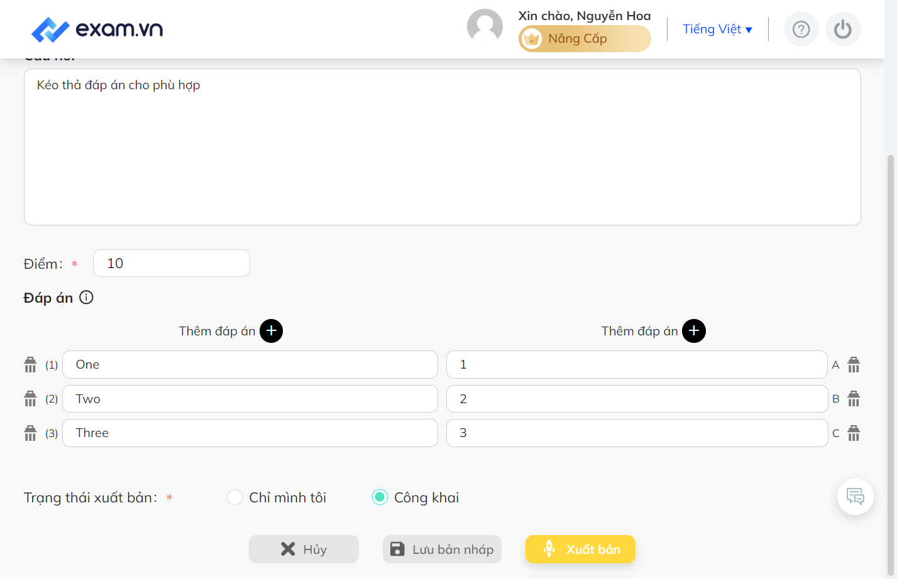Remove right answer B with trash icon
Image resolution: width=897 pixels, height=579 pixels.
click(x=854, y=399)
